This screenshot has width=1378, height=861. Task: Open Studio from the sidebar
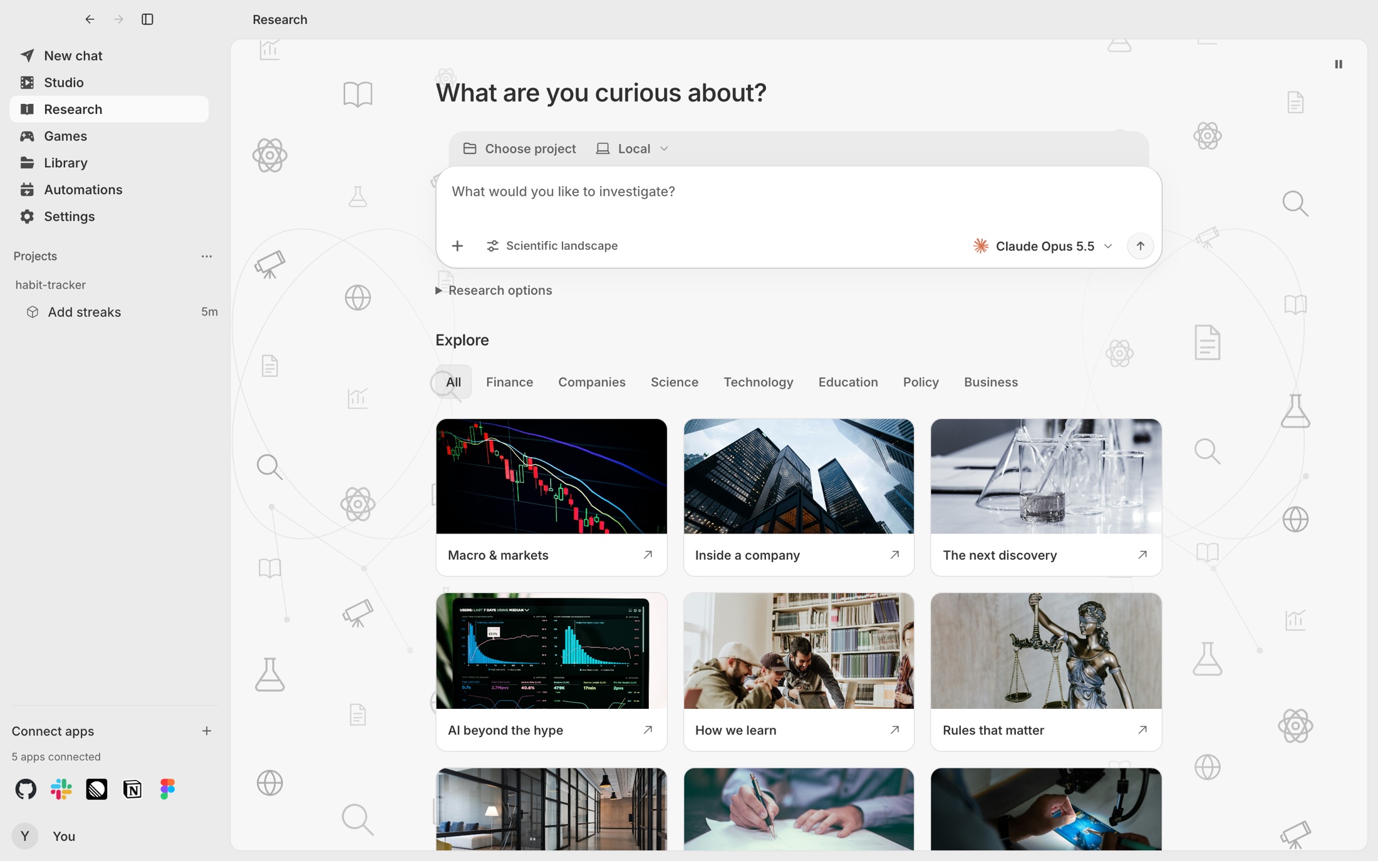(109, 83)
